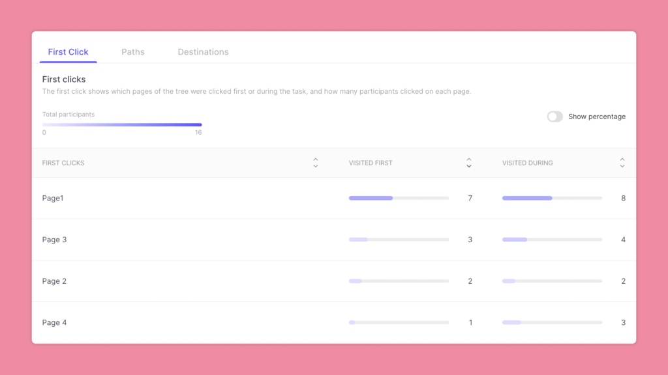Click Page 3 Visited During progress bar
The width and height of the screenshot is (668, 375).
pos(552,240)
